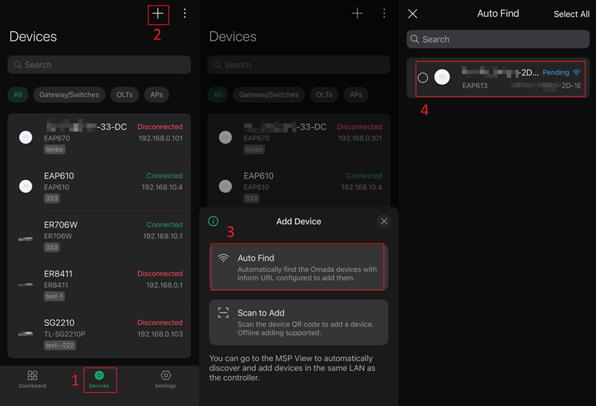Tap the Scan to Add QR frame icon

[x=223, y=312]
